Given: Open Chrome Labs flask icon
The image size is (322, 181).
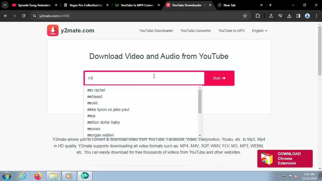Looking at the screenshot, I should [x=271, y=16].
